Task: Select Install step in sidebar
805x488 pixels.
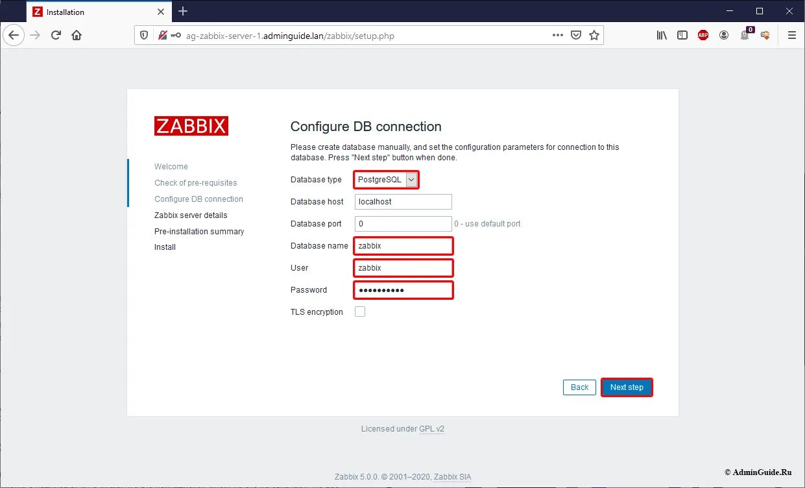Action: click(x=165, y=247)
